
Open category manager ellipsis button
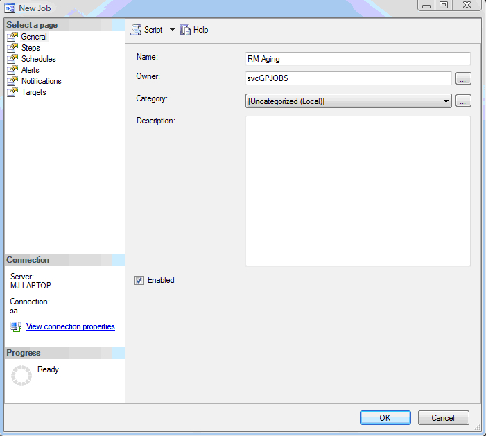point(463,101)
